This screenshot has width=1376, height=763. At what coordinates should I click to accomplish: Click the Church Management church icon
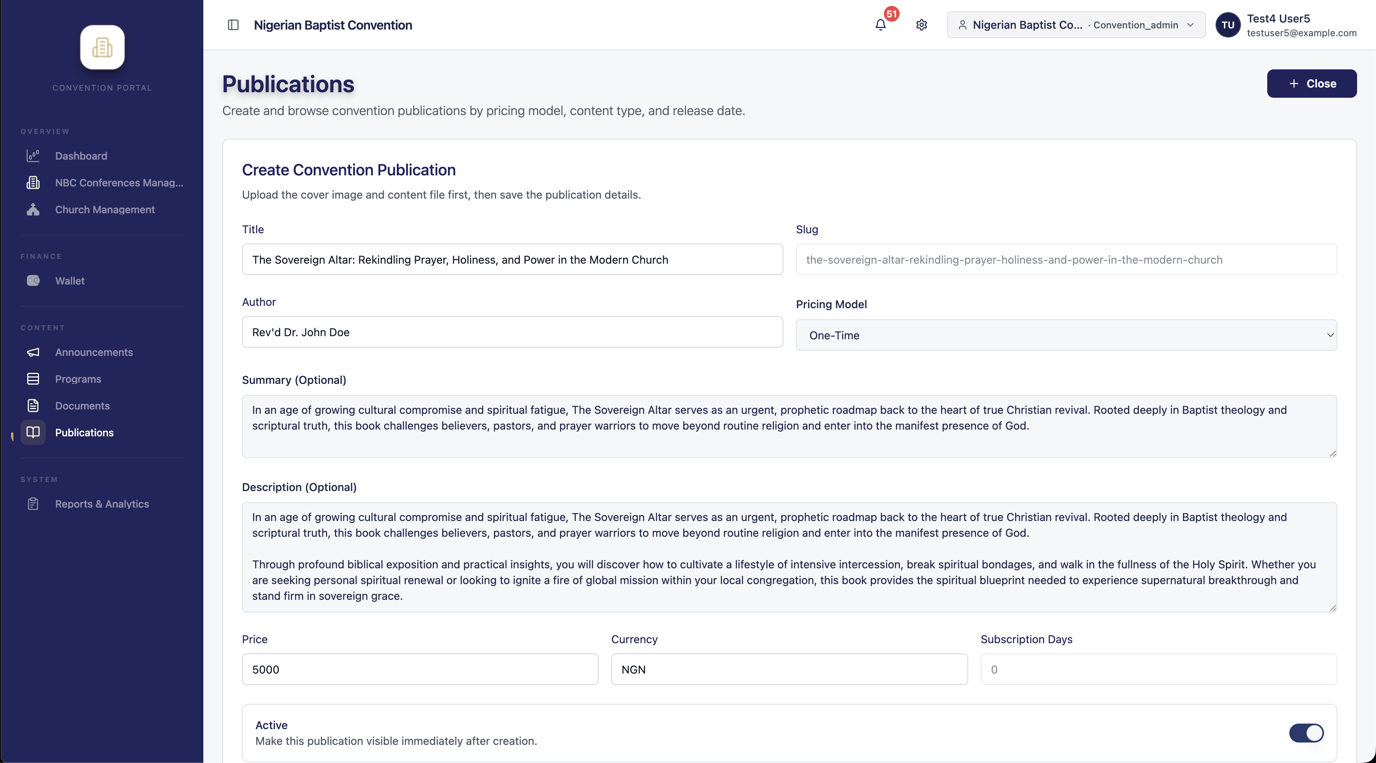[x=33, y=209]
